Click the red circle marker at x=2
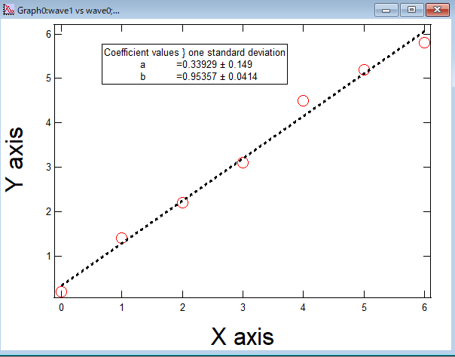The image size is (455, 357). [x=182, y=202]
